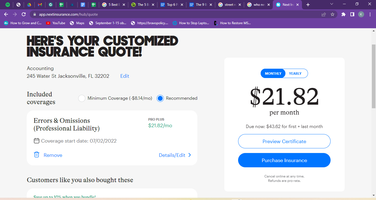This screenshot has width=376, height=200.
Task: Switch to the Top 6 browser tab
Action: (172, 5)
